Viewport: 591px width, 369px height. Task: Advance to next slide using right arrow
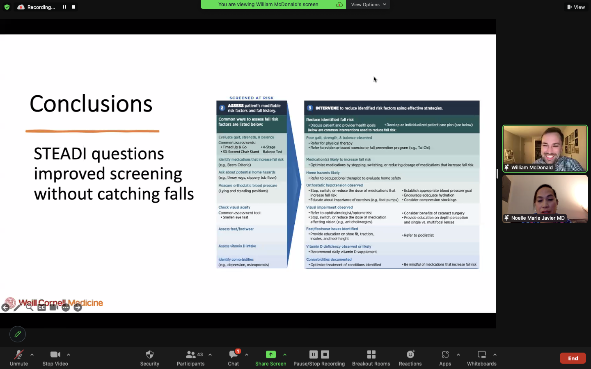[78, 307]
